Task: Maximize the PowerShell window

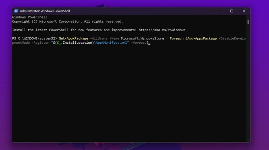Action: (232, 11)
